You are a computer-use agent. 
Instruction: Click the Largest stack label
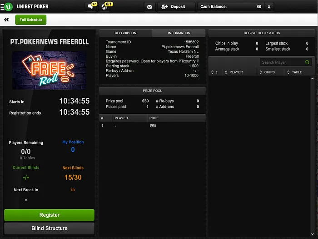coord(276,43)
